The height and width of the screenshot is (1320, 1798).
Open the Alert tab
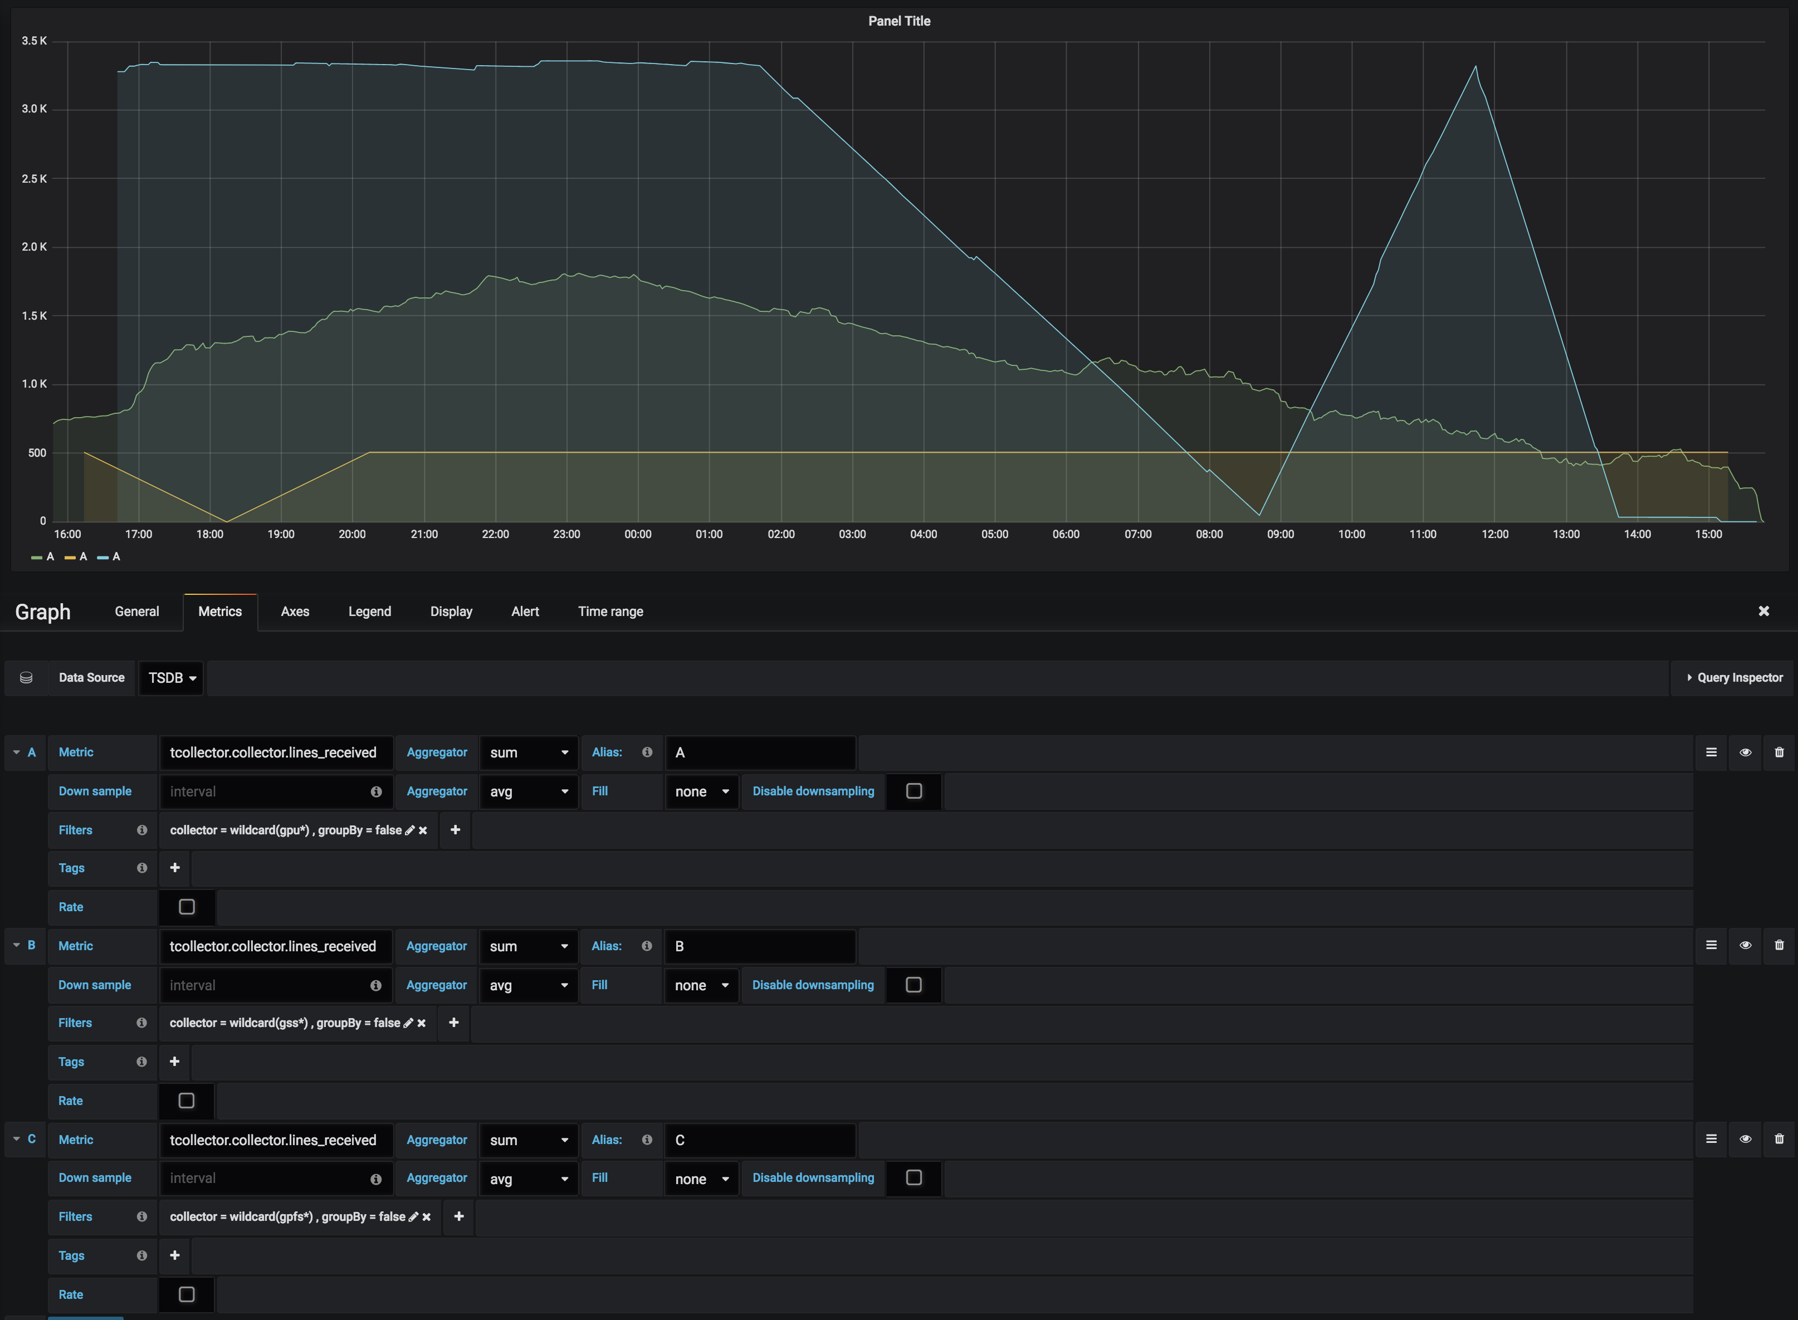[525, 611]
